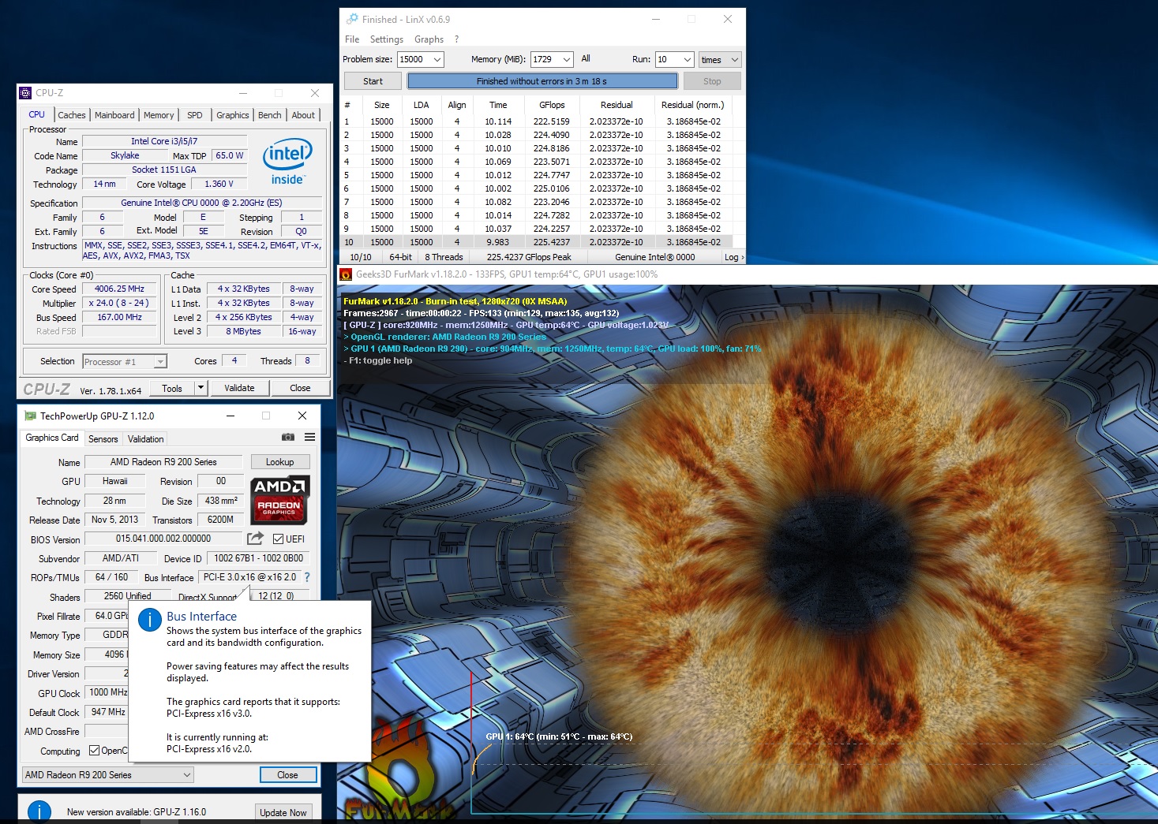Click the info icon in Bus Interface tooltip
The image size is (1158, 824).
coord(150,620)
